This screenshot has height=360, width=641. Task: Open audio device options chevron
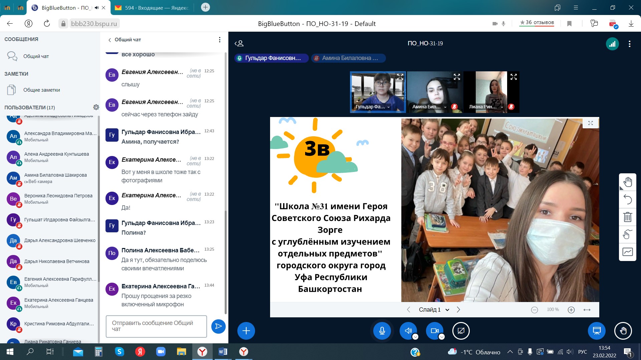[415, 337]
